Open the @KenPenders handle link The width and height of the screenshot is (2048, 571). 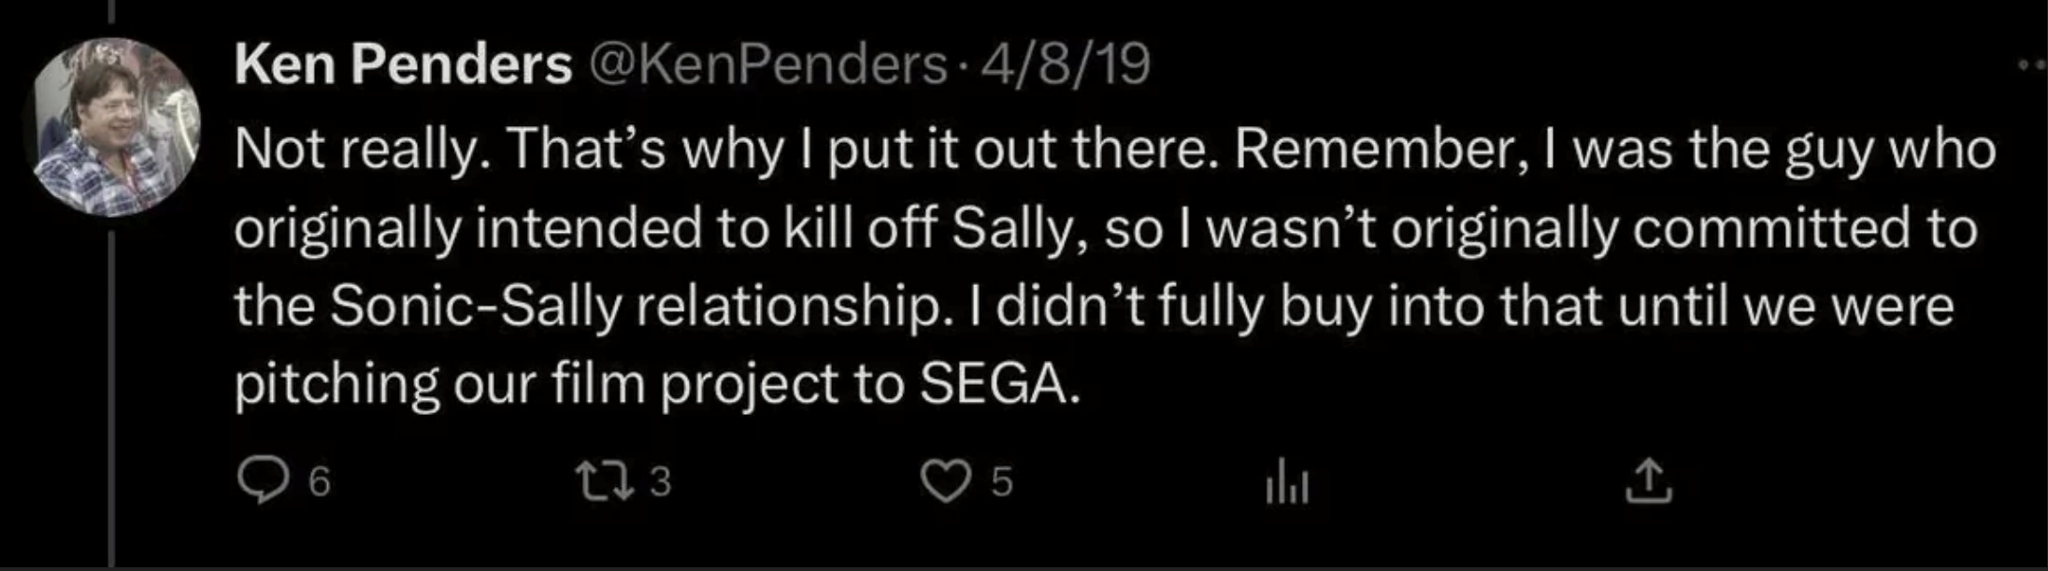[767, 65]
